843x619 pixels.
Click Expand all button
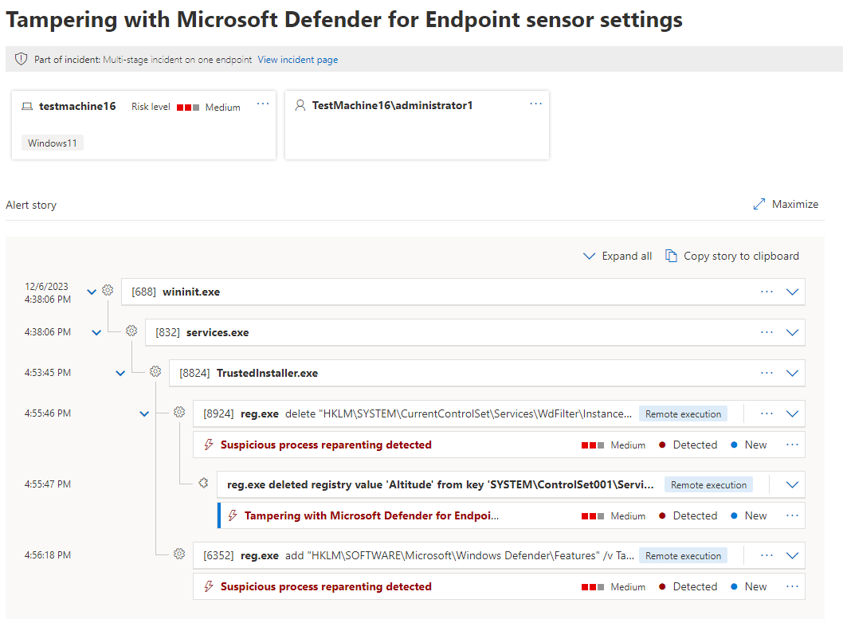click(x=618, y=256)
